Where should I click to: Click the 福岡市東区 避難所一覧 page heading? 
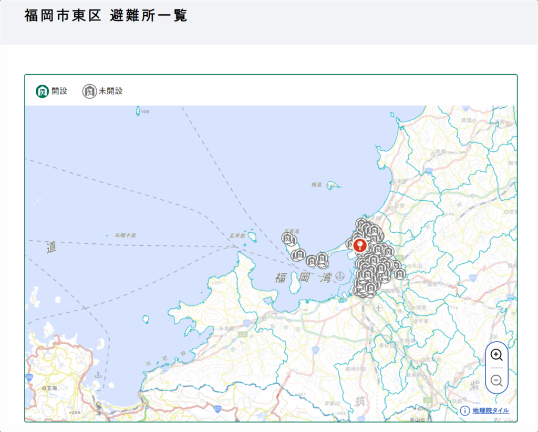pos(106,16)
